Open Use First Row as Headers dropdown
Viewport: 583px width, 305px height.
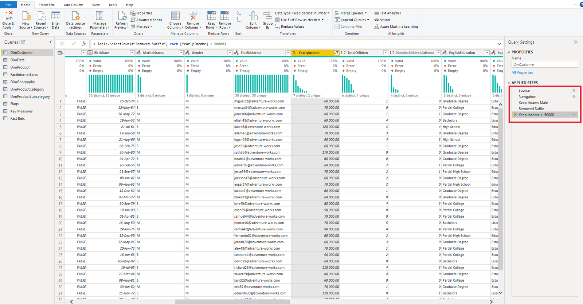[x=300, y=20]
